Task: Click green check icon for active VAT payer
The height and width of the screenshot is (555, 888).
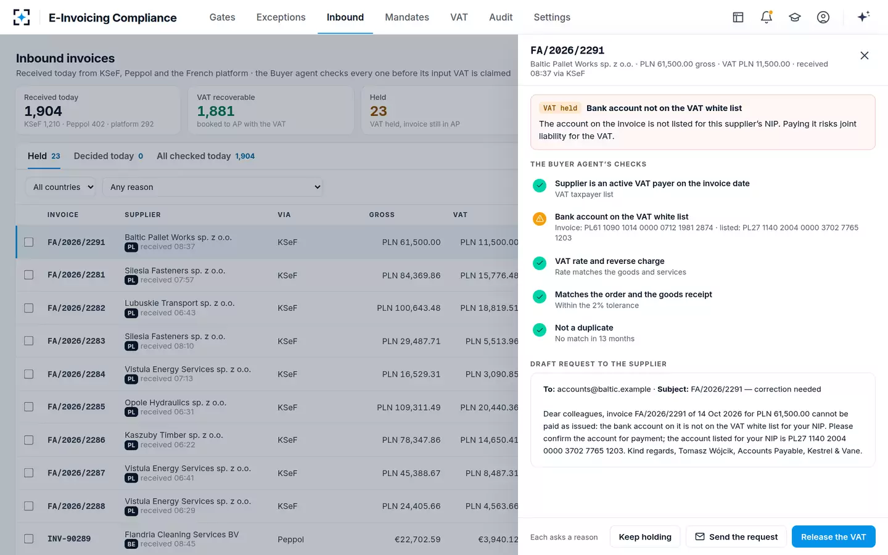Action: (540, 186)
